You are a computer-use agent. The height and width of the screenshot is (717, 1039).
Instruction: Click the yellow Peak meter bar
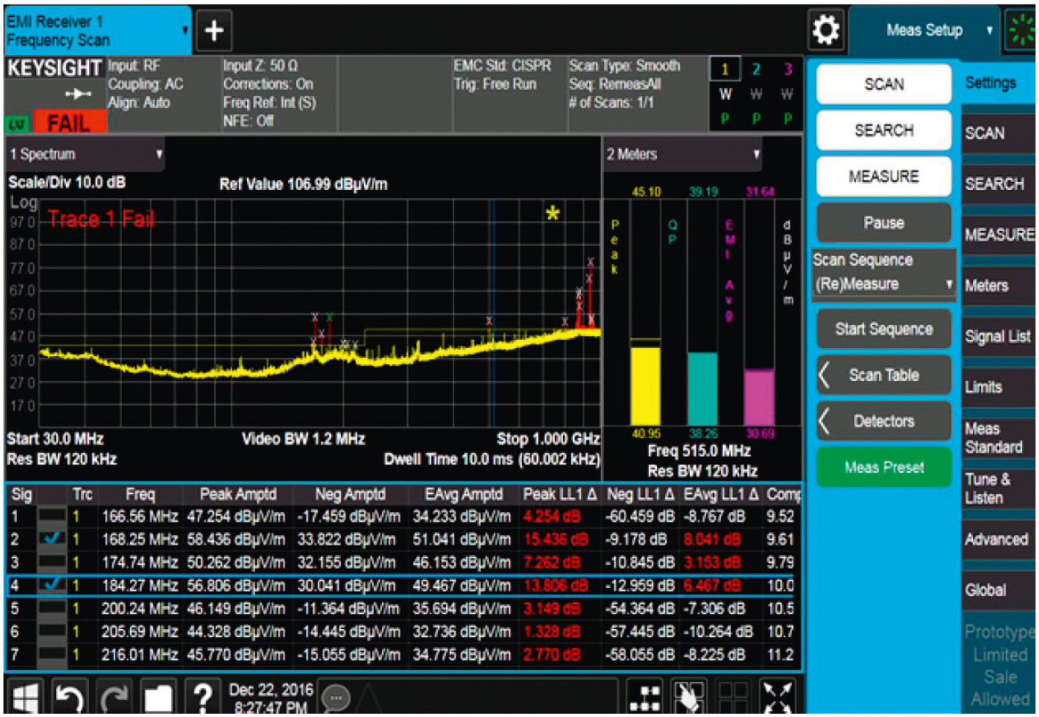[645, 385]
